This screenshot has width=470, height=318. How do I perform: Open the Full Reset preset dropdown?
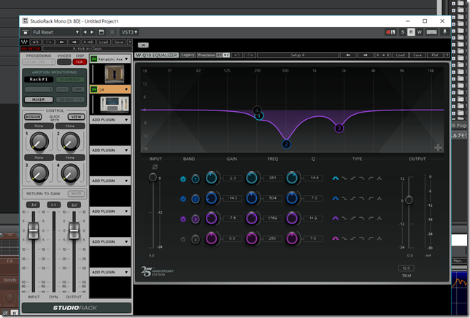click(53, 32)
